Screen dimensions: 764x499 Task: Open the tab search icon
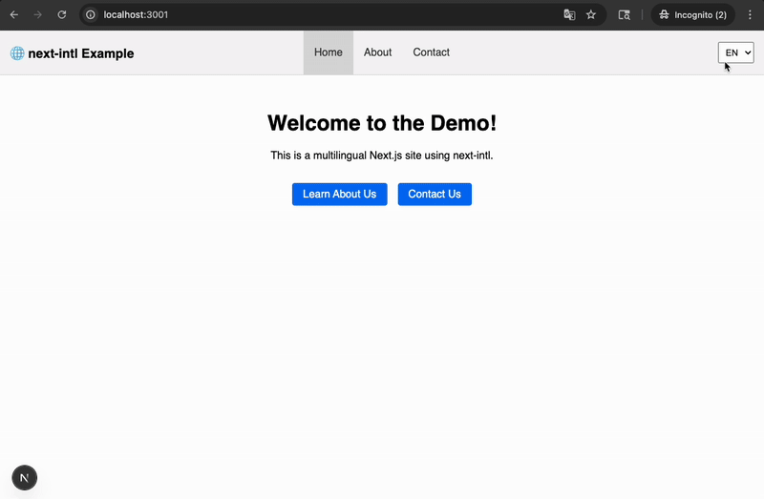[x=625, y=14]
